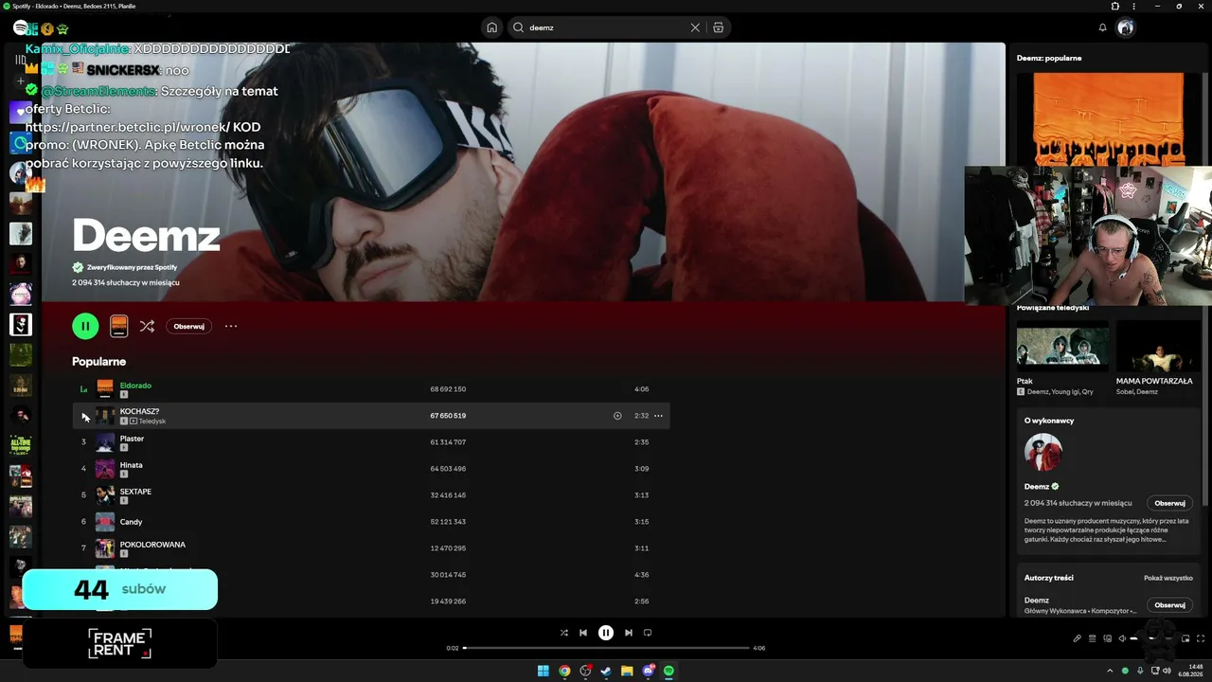Open the connect to a device icon
Image resolution: width=1212 pixels, height=682 pixels.
coord(1108,638)
